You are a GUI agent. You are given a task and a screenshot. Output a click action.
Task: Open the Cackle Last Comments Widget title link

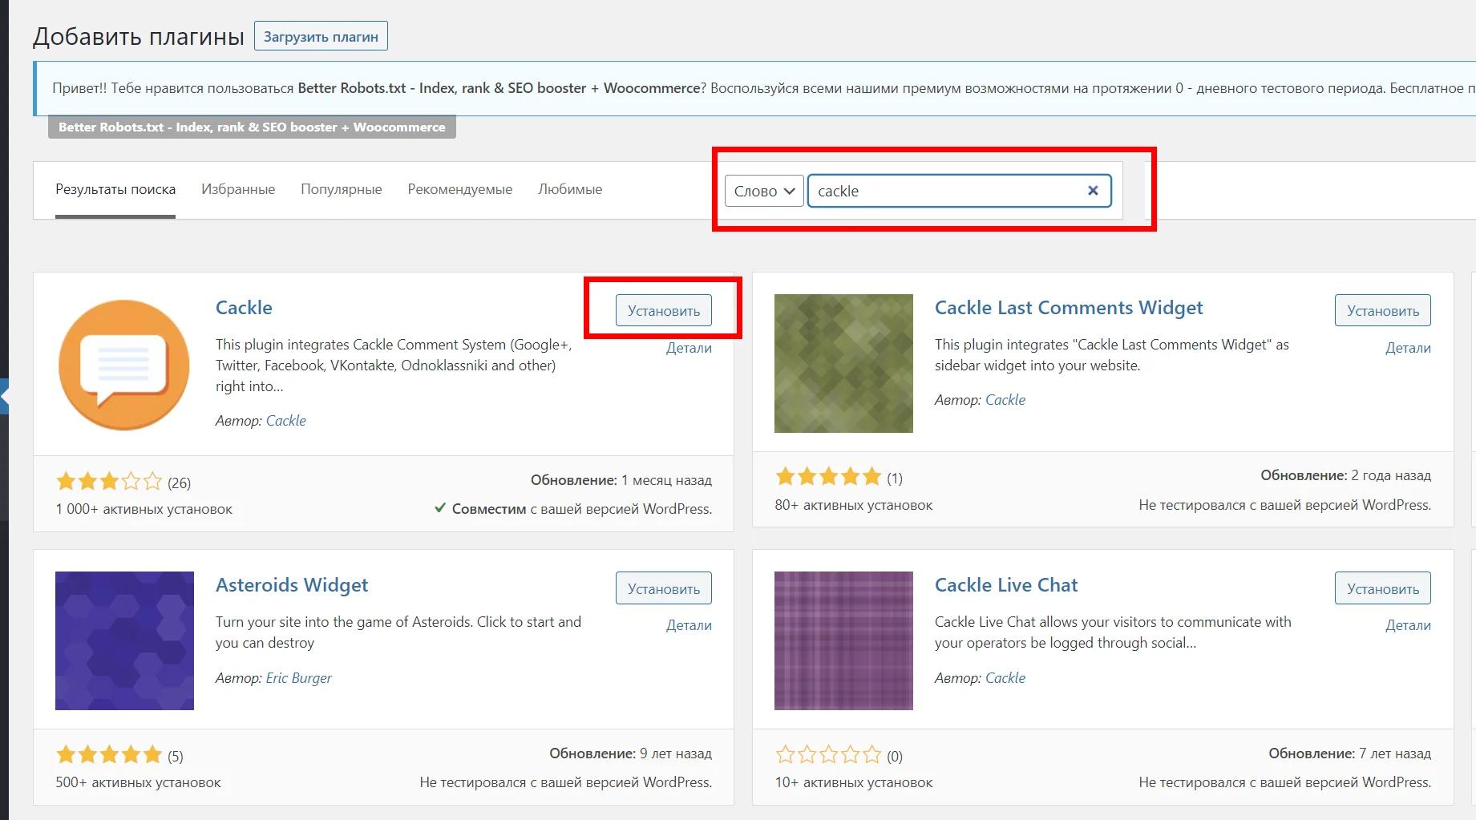(x=1068, y=308)
